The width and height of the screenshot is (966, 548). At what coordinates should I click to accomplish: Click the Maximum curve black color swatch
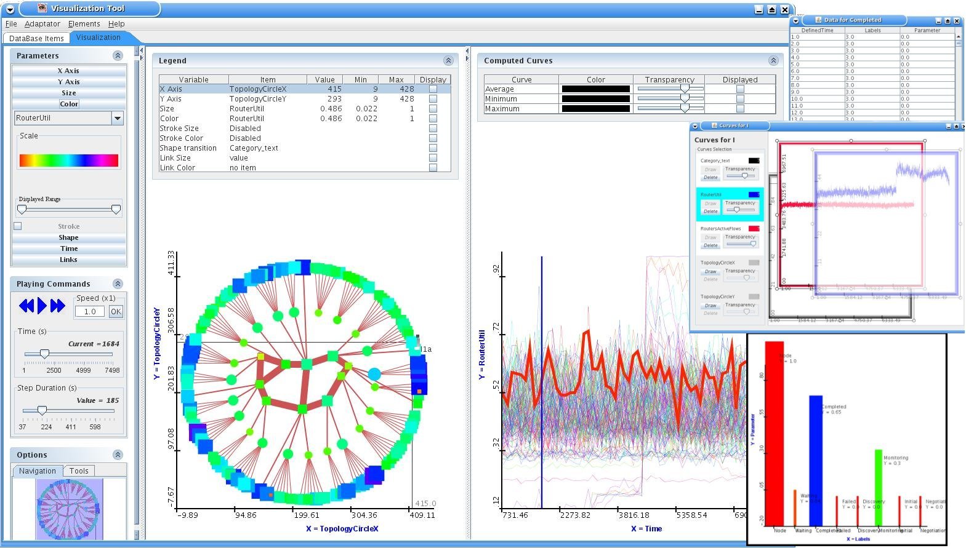pos(595,109)
